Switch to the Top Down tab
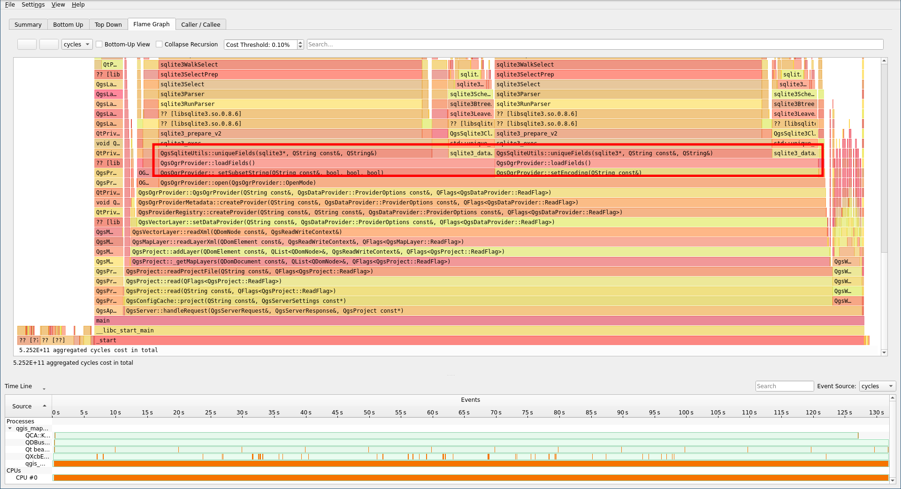This screenshot has width=901, height=489. click(x=108, y=25)
